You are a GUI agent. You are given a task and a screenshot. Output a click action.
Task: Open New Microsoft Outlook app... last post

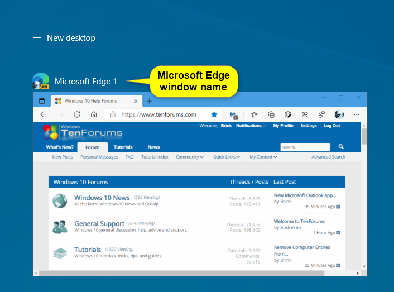[x=305, y=195]
